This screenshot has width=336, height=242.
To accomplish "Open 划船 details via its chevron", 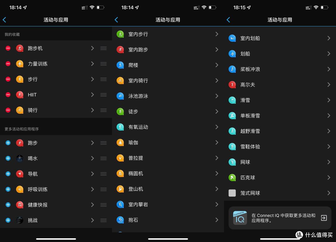I will [329, 54].
